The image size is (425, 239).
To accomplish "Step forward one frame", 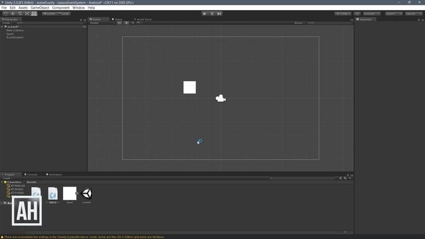I will tap(219, 13).
